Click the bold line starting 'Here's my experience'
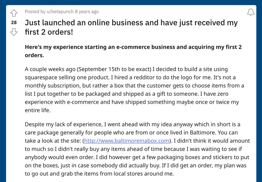 point(133,51)
